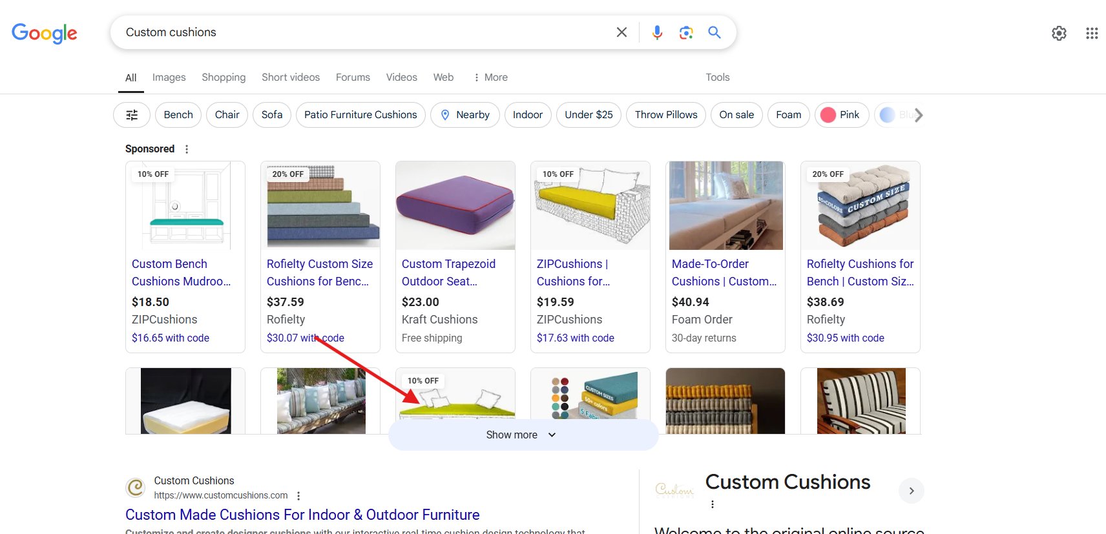
Task: Apply the Sofa filter chip
Action: [x=272, y=115]
